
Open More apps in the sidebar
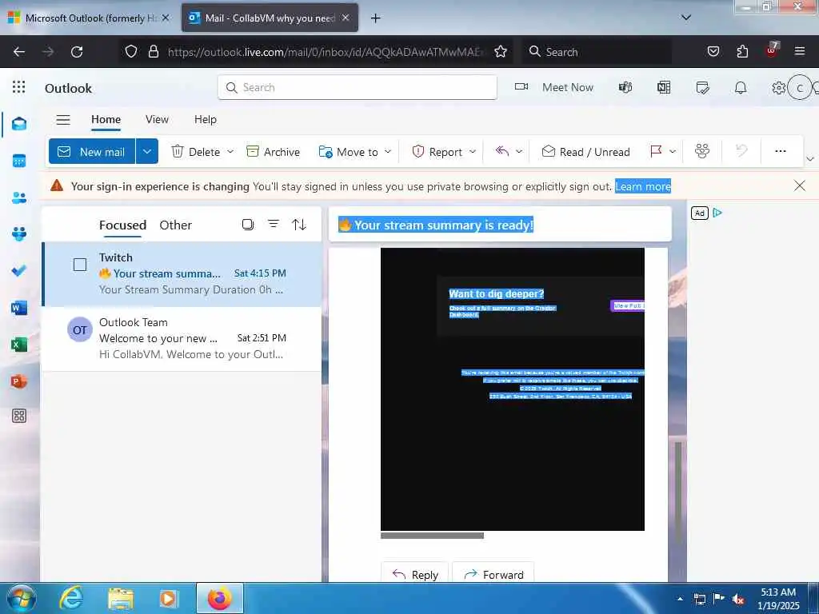(x=19, y=416)
